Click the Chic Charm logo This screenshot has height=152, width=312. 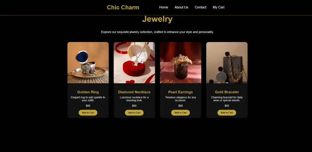[x=123, y=7]
